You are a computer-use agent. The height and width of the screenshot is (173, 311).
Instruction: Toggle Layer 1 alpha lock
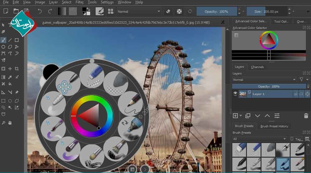pos(307,94)
